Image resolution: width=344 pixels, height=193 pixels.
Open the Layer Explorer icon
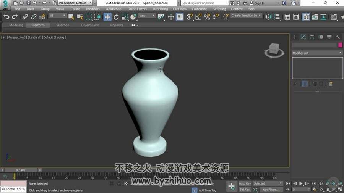(x=296, y=17)
